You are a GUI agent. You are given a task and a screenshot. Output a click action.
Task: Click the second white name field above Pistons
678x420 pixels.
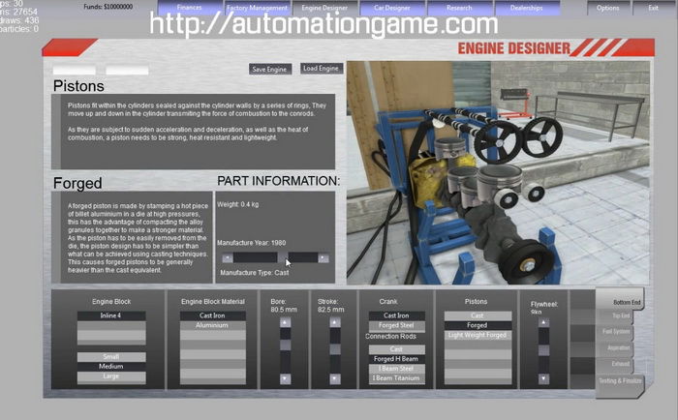(127, 70)
